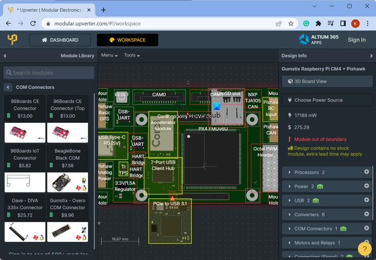
Task: Click the plus icon beside Converters
Action: [367, 214]
